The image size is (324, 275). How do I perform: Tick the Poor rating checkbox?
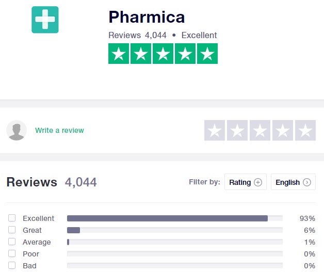(12, 253)
